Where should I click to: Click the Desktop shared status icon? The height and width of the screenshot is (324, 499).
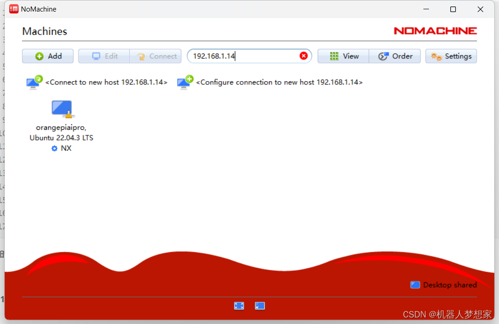(x=415, y=285)
